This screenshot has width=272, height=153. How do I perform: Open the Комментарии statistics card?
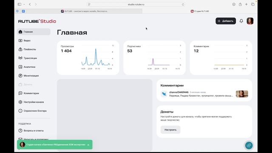[x=221, y=58]
